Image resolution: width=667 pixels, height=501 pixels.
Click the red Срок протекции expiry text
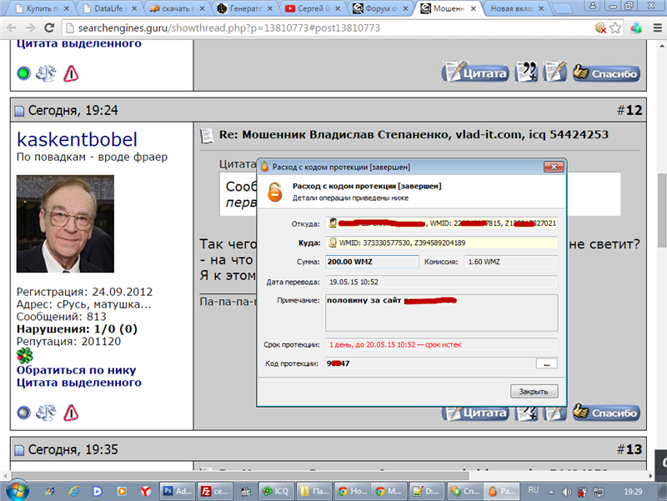coord(395,344)
